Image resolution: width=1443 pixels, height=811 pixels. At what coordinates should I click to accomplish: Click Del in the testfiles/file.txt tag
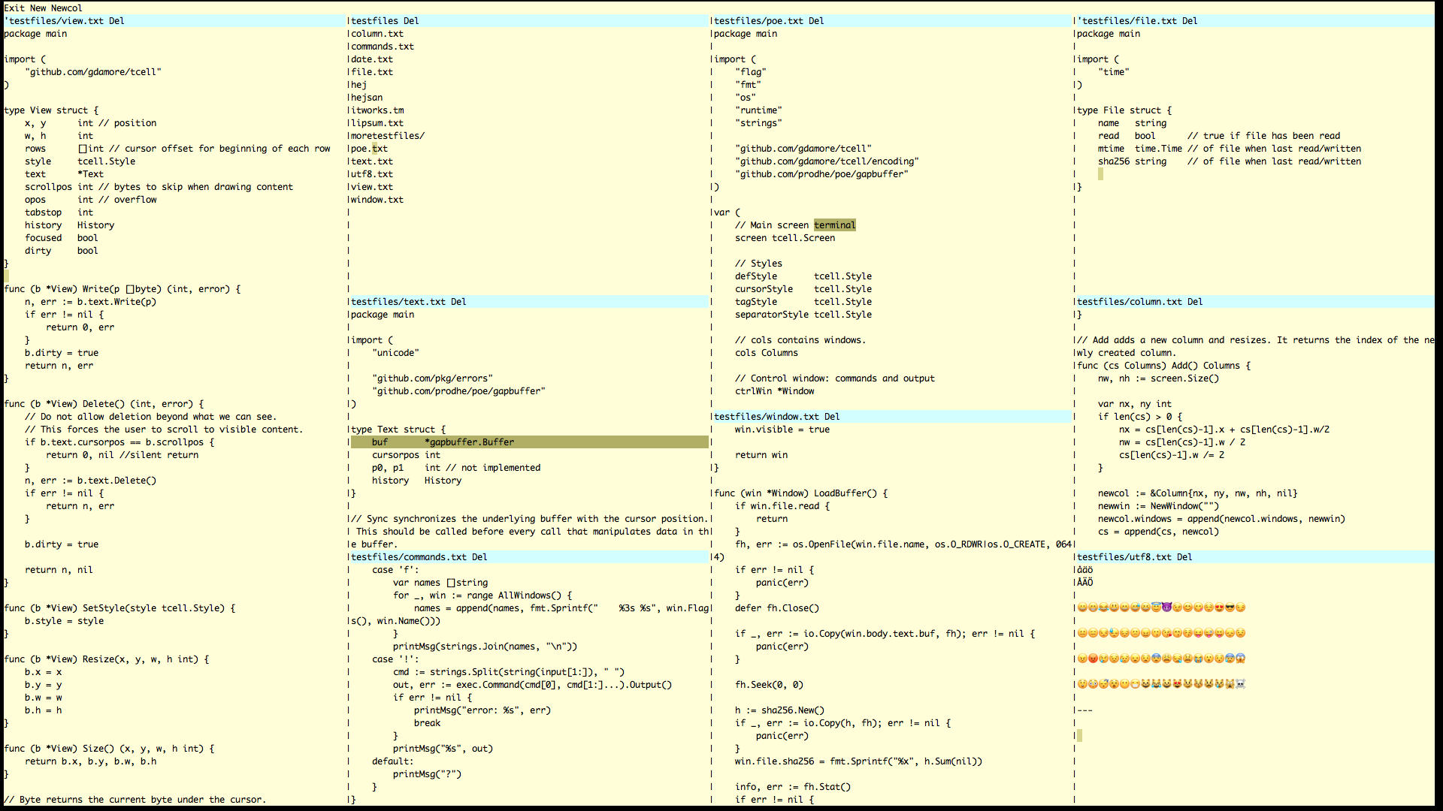(x=1190, y=21)
